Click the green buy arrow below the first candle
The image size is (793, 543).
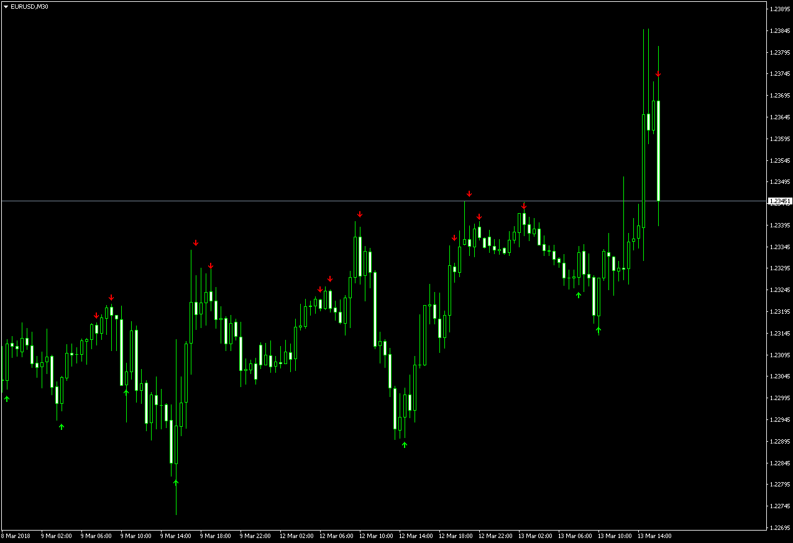(x=7, y=398)
